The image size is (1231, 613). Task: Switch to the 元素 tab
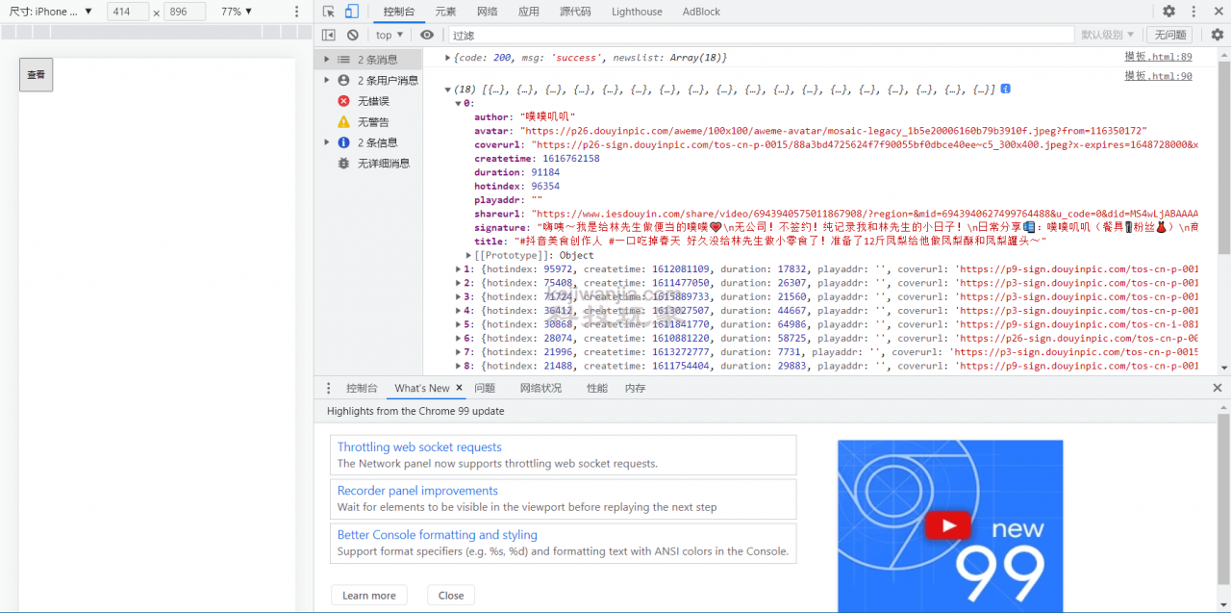click(x=445, y=12)
